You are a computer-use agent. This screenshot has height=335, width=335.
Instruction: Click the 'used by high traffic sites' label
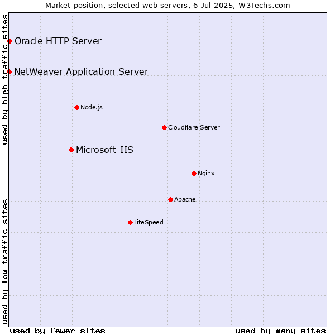pyautogui.click(x=5, y=79)
